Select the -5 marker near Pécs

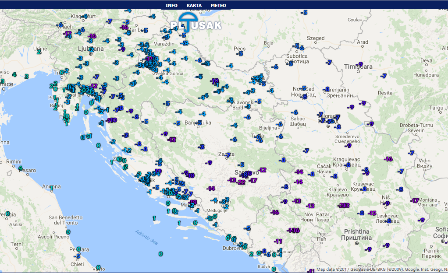coord(240,53)
